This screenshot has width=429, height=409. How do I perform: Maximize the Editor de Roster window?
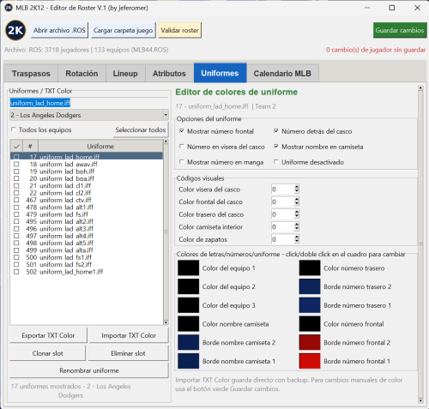pyautogui.click(x=392, y=8)
